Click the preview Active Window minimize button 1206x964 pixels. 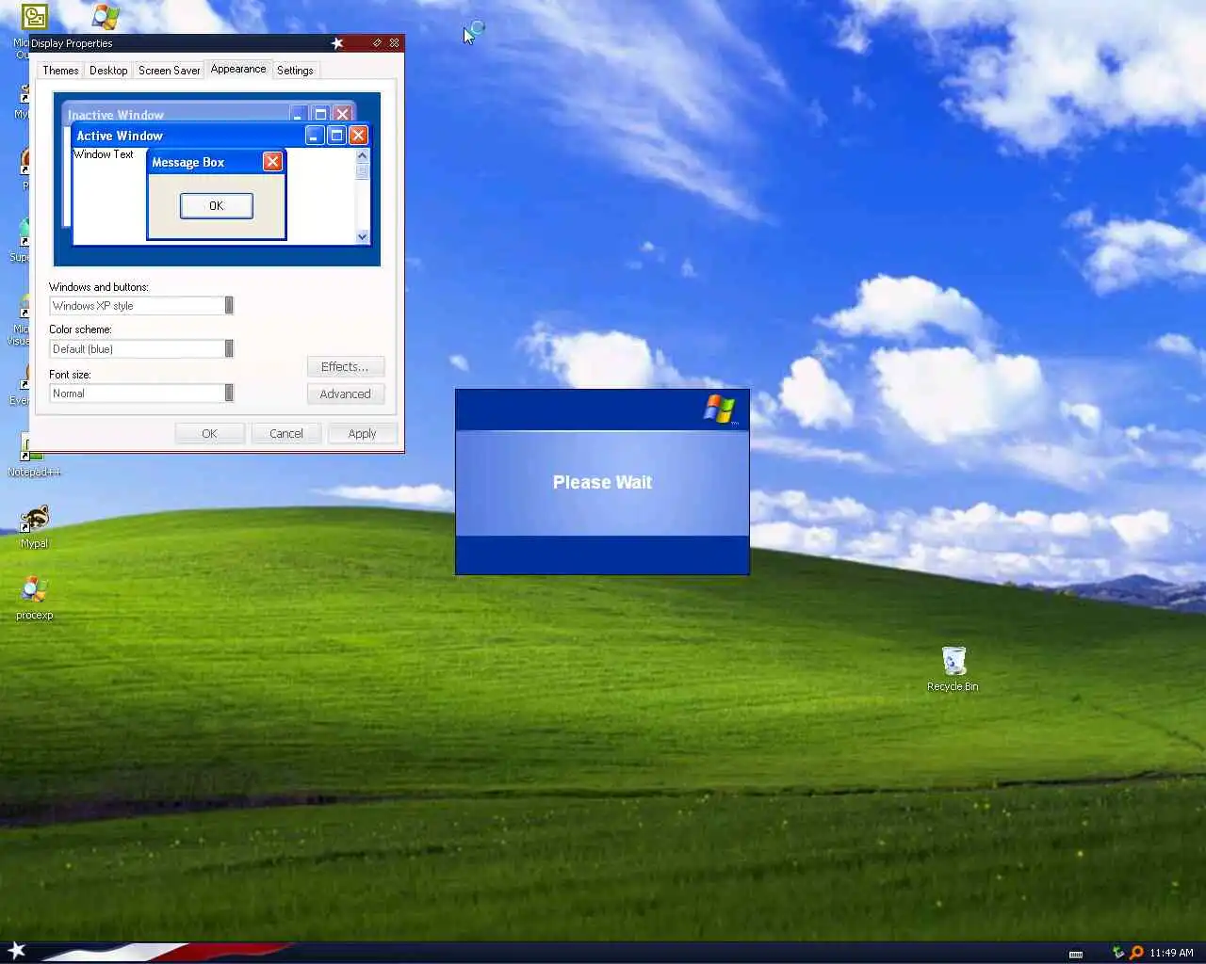[315, 136]
